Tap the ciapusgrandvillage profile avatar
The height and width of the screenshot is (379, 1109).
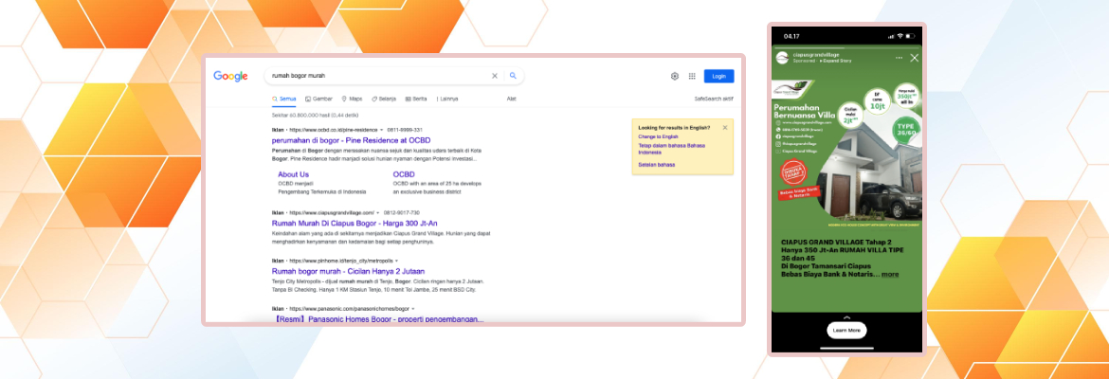(782, 57)
